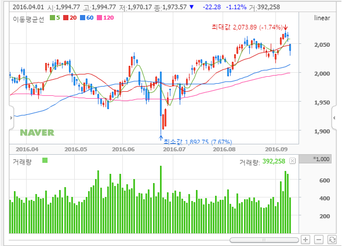The width and height of the screenshot is (342, 246).
Task: Click the 거래량 volume panel title
Action: coord(22,162)
